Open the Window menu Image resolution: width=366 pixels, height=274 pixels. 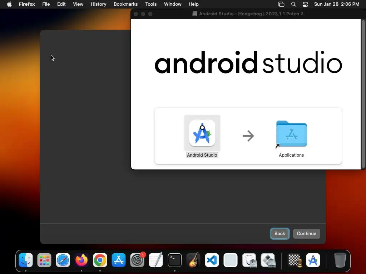pos(173,4)
